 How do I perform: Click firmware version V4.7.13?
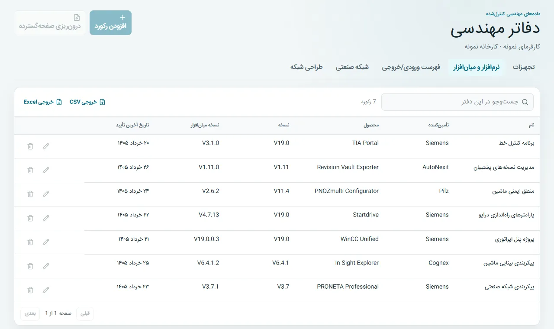pyautogui.click(x=209, y=215)
